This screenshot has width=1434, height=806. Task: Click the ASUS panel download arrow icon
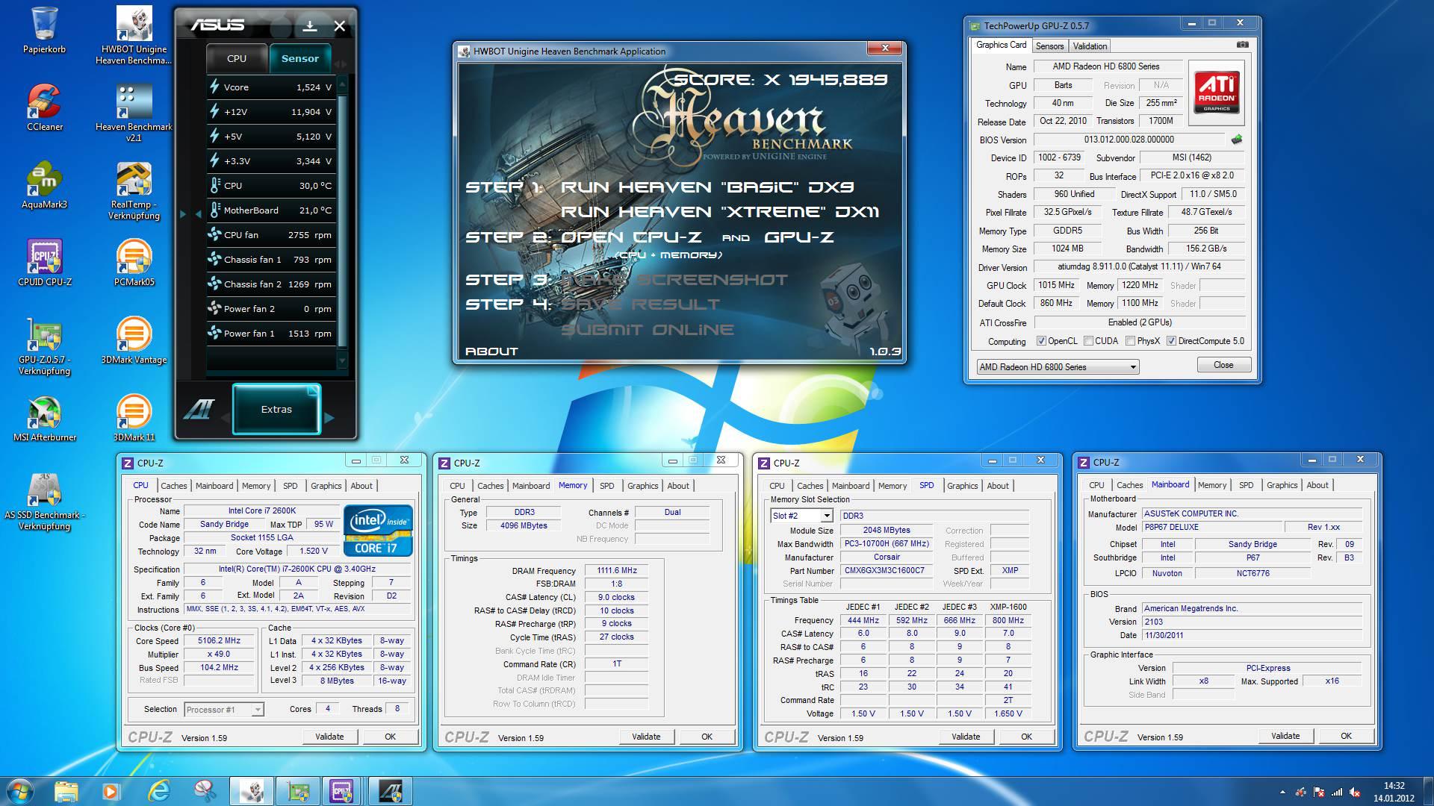[x=309, y=26]
